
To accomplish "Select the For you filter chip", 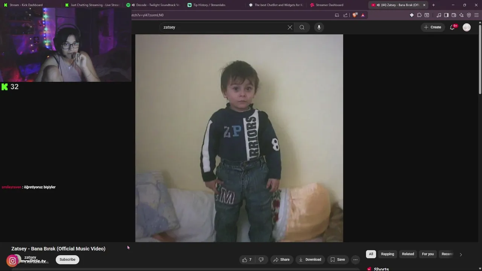I will (428, 254).
